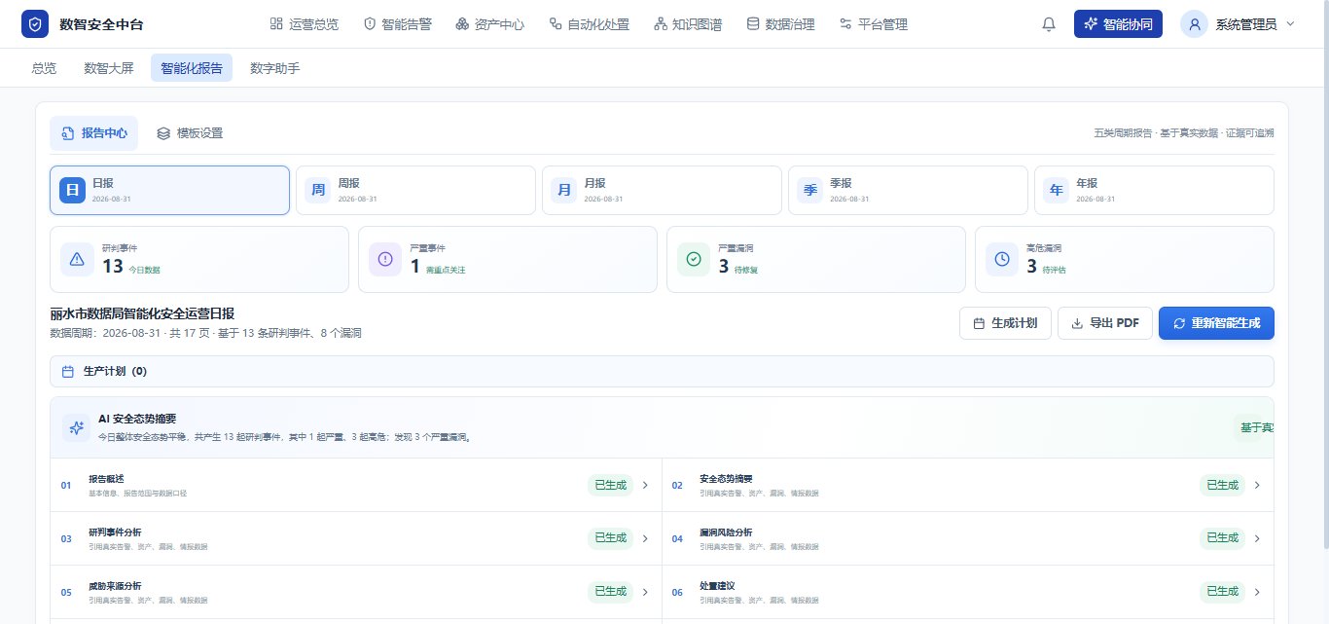Expand the 生产计划 (0) panel
The image size is (1329, 624).
[662, 371]
